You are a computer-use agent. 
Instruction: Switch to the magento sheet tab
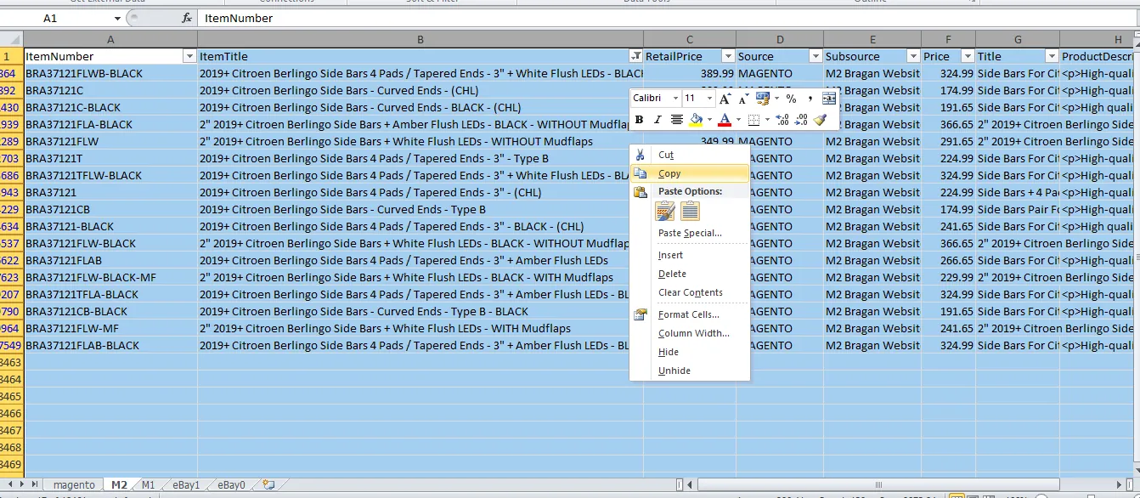tap(74, 485)
